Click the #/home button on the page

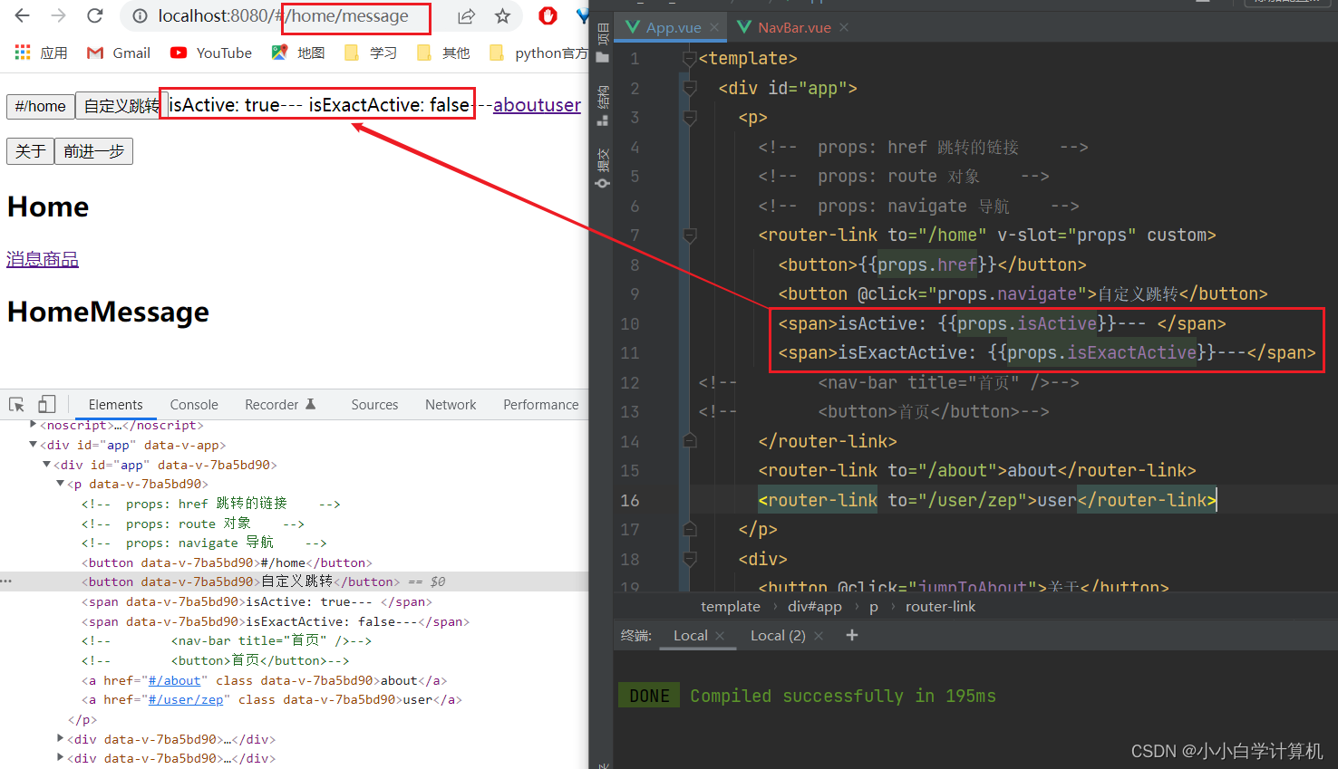point(41,106)
